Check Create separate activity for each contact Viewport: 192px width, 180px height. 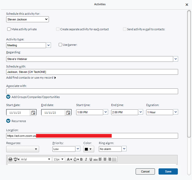click(58, 29)
